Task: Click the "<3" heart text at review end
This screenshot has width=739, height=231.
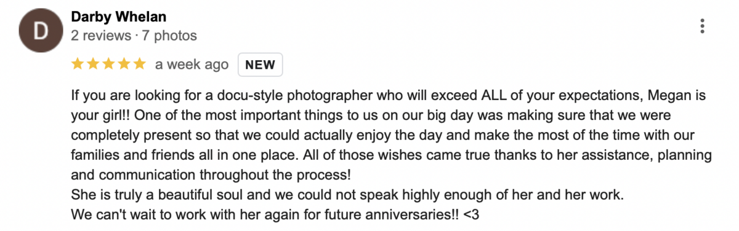Action: (475, 215)
